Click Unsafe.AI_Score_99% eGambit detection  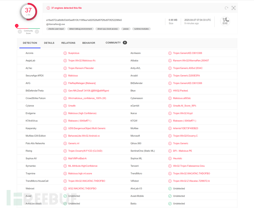[184, 106]
